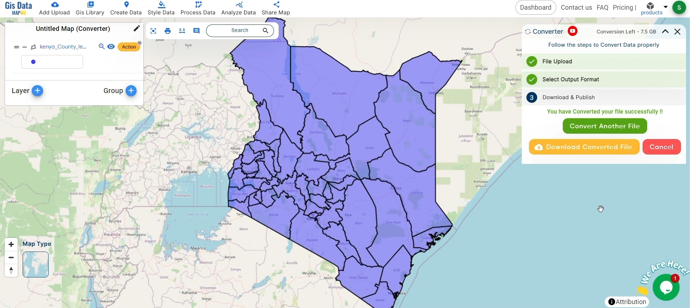Collapse the Converter panel with chevron

tap(665, 32)
